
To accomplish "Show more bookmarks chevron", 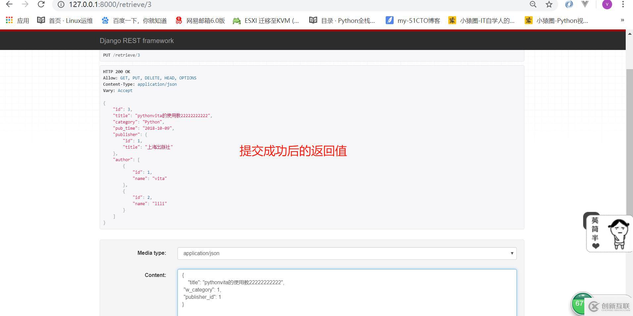I will click(x=622, y=20).
